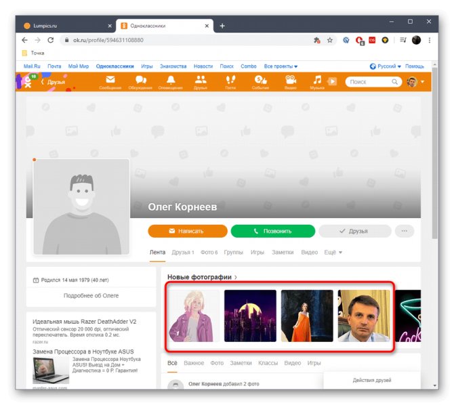This screenshot has width=454, height=405.
Task: Open the Обсуждения discussions bubble icon
Action: pyautogui.click(x=141, y=80)
